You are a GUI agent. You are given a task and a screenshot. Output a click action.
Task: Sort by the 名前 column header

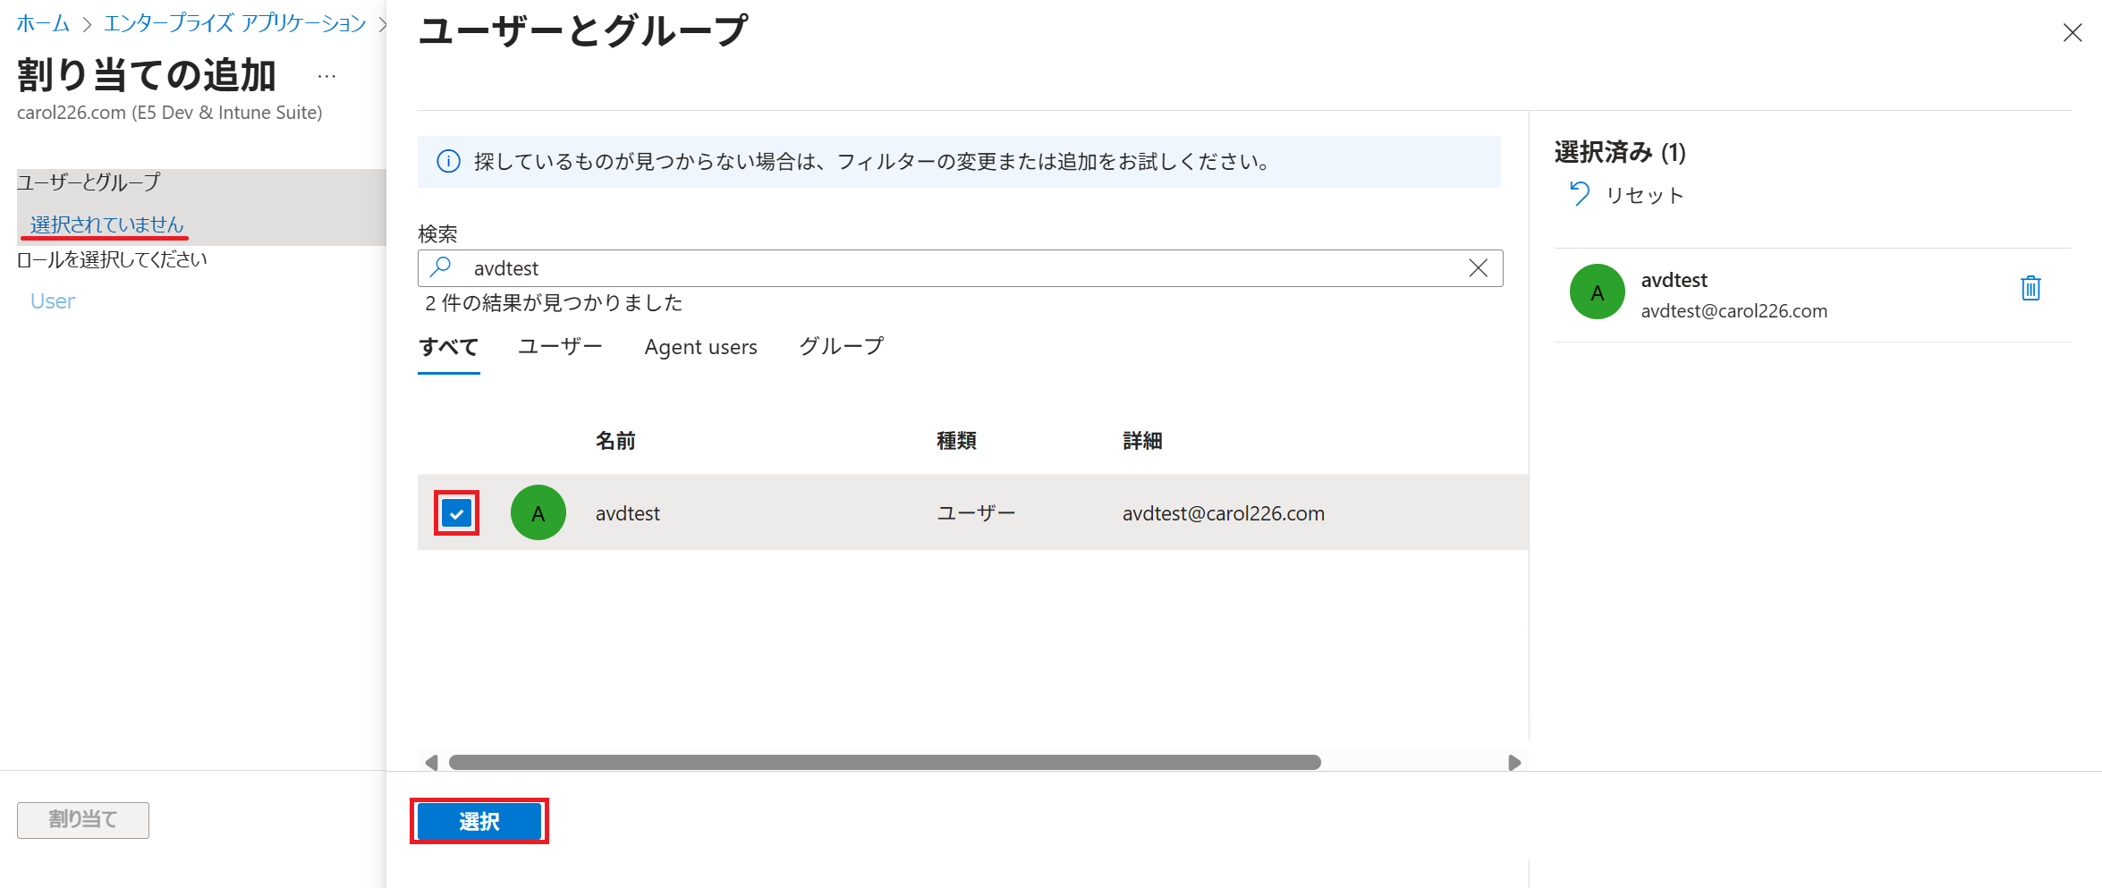(615, 441)
